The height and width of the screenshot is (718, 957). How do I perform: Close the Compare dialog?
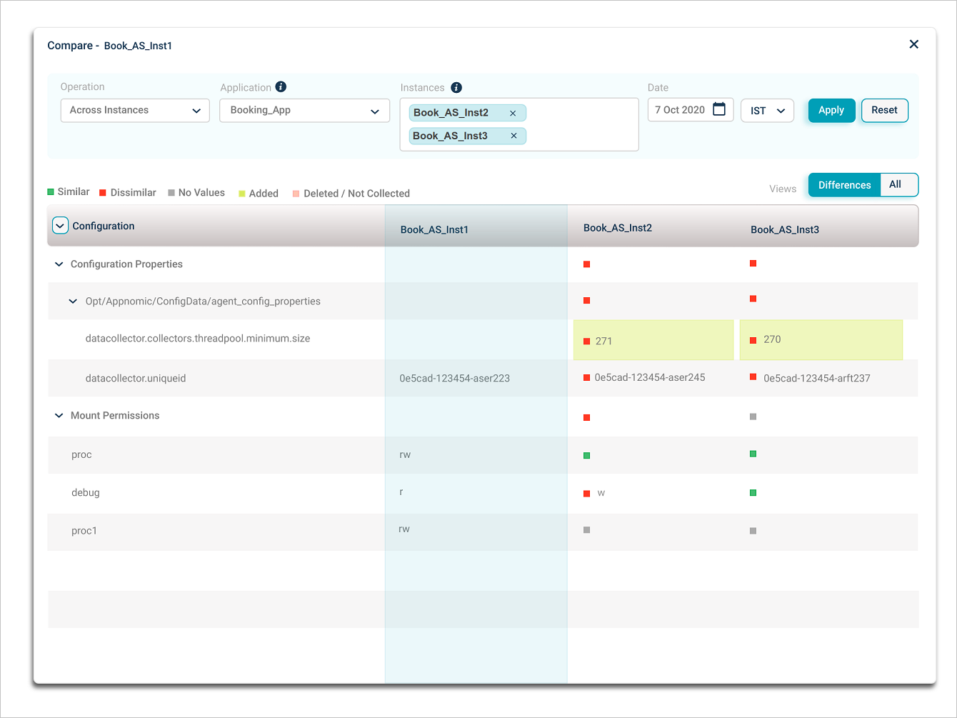click(x=913, y=44)
